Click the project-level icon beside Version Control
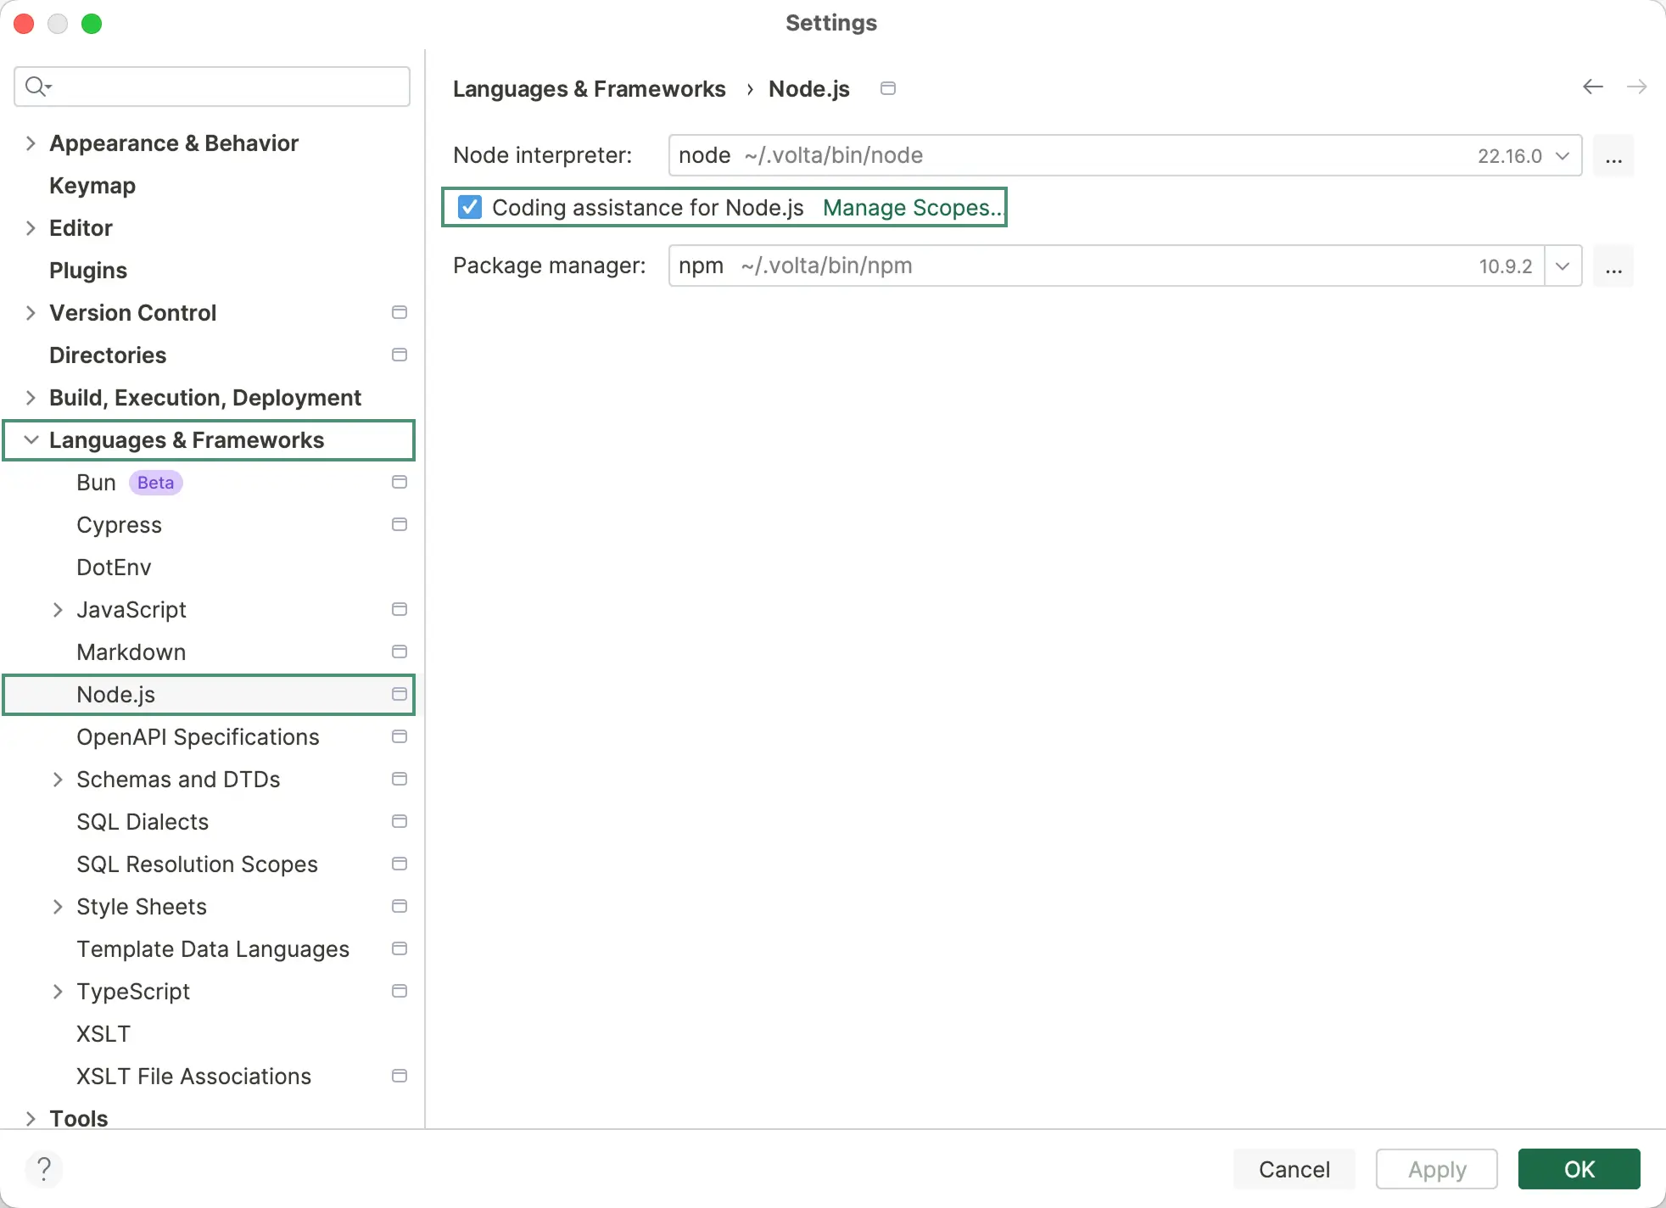This screenshot has width=1666, height=1208. [400, 312]
